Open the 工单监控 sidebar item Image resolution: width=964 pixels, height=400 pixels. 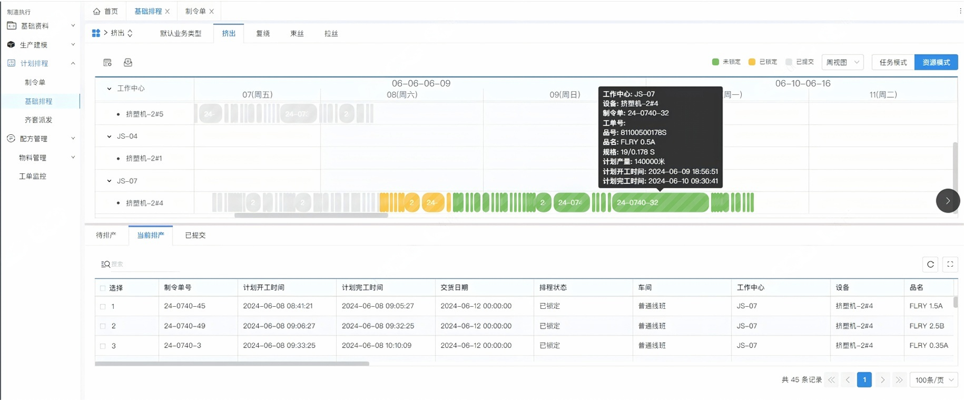[x=33, y=176]
